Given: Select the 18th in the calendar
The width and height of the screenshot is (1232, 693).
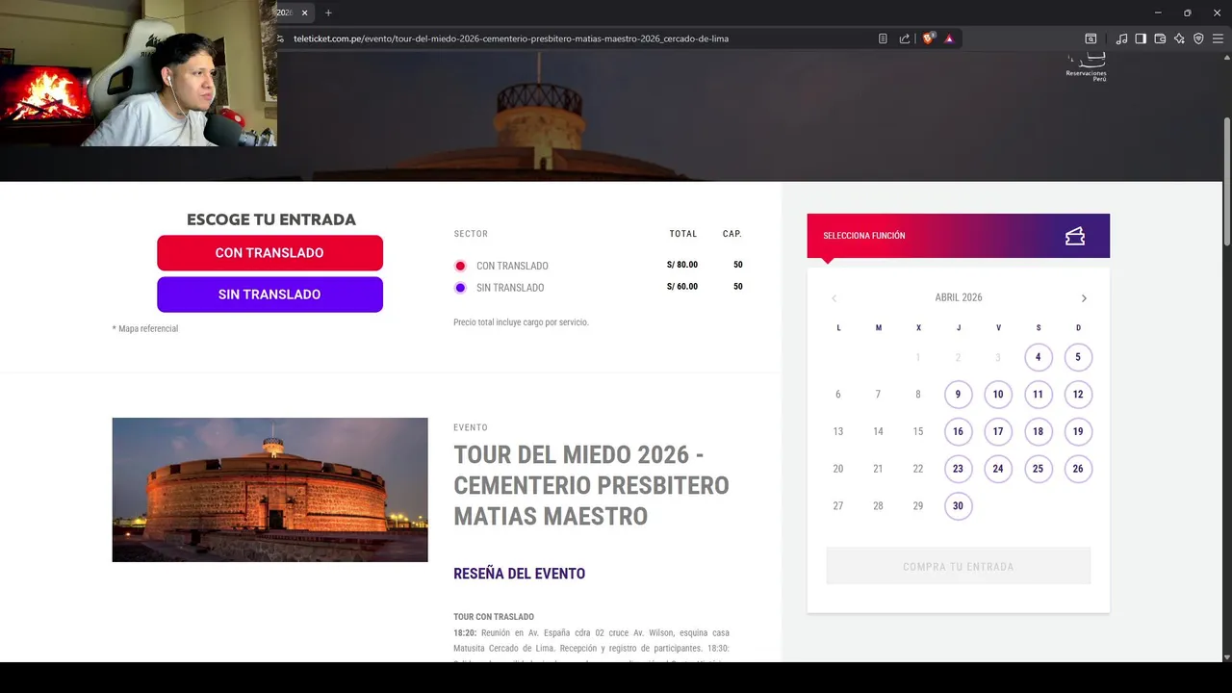Looking at the screenshot, I should click(1038, 432).
